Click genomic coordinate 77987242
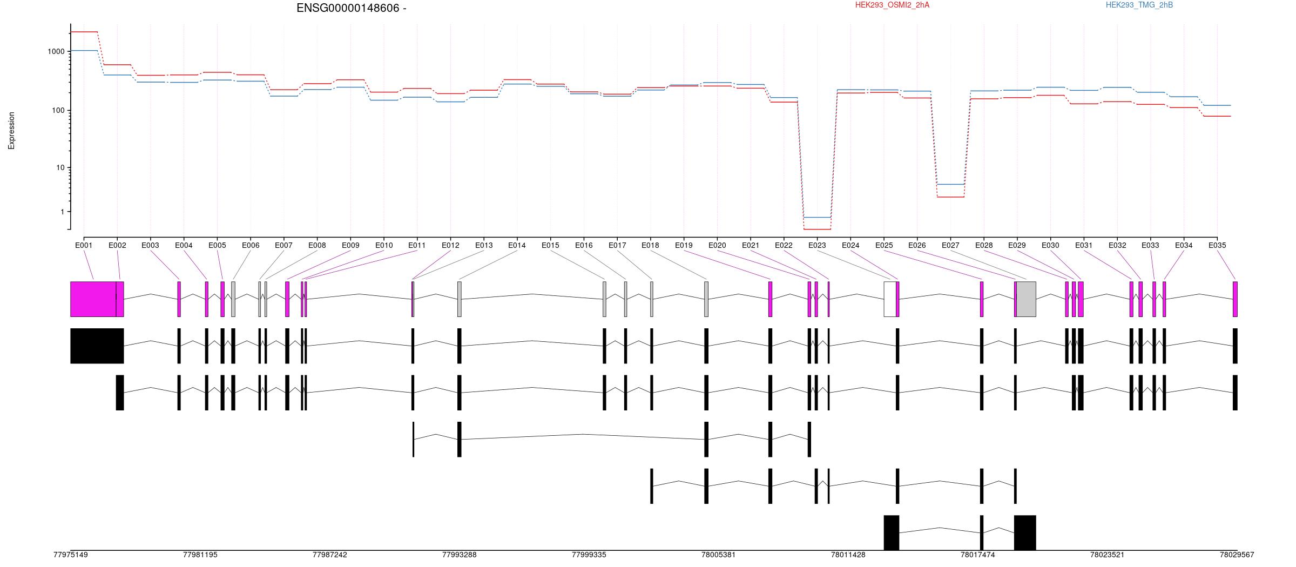This screenshot has width=1296, height=567. pyautogui.click(x=330, y=555)
